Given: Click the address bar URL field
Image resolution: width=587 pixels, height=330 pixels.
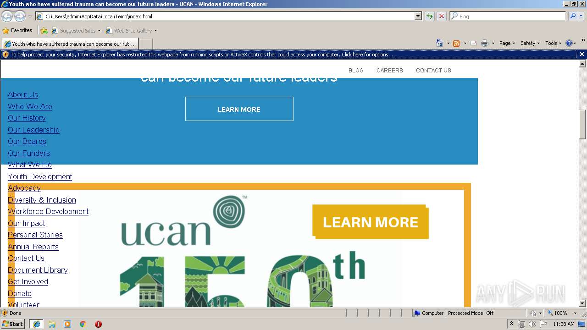Looking at the screenshot, I should point(225,16).
